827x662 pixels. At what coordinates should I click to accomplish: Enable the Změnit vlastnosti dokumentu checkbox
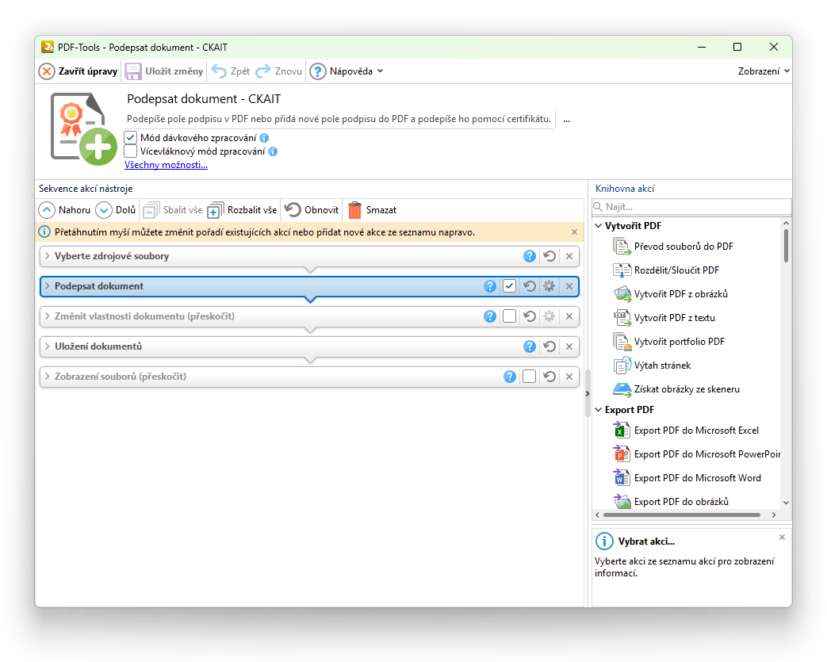tap(510, 316)
